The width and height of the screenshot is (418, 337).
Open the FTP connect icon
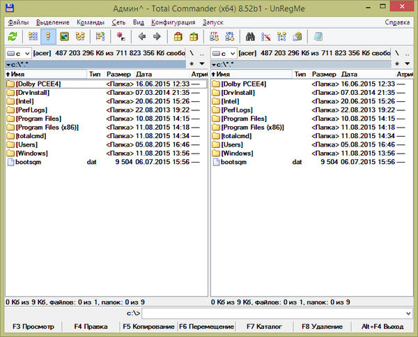214,36
